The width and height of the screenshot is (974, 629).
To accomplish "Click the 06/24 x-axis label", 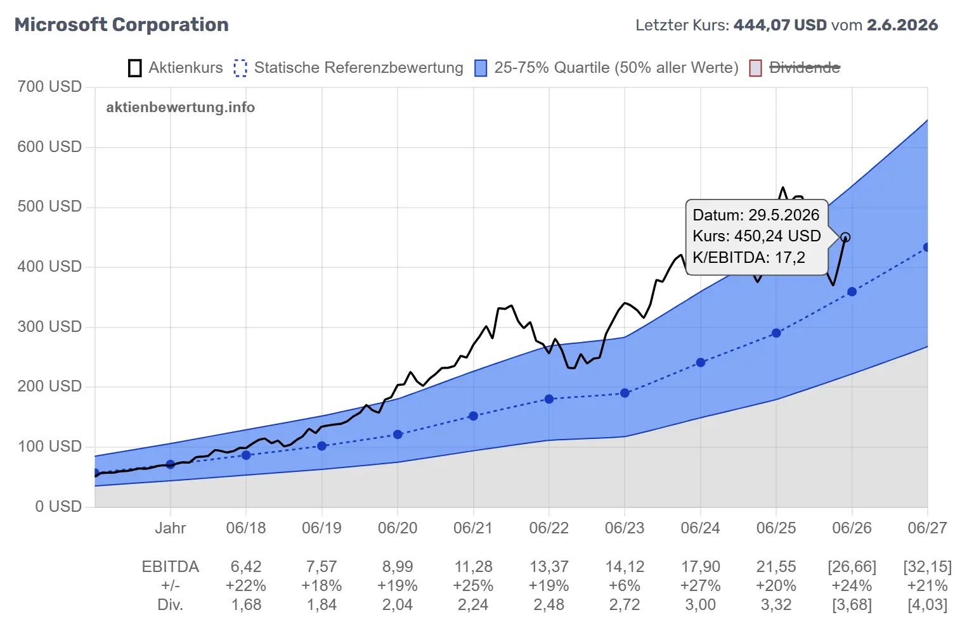I will point(701,528).
